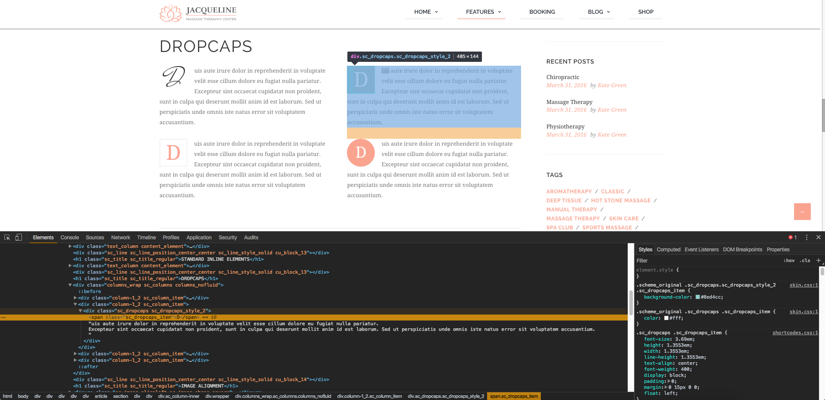Activate the inspect element picker icon
Viewport: 825px width, 400px height.
pos(7,238)
